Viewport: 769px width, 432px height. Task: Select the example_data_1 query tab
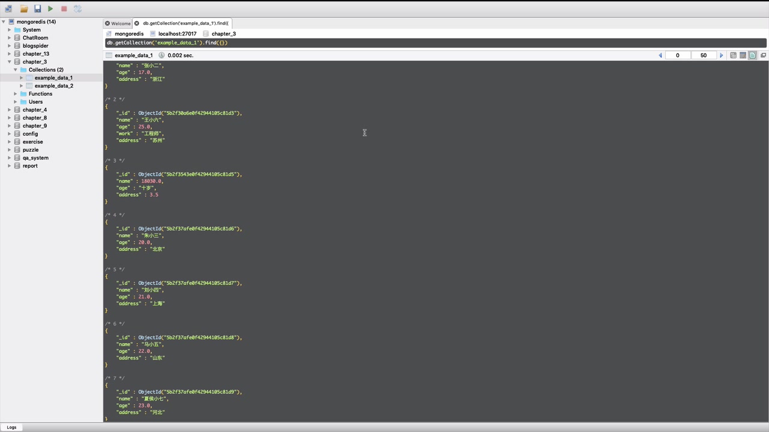click(x=133, y=55)
